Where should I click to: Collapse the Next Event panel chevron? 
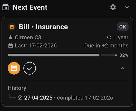click(127, 7)
